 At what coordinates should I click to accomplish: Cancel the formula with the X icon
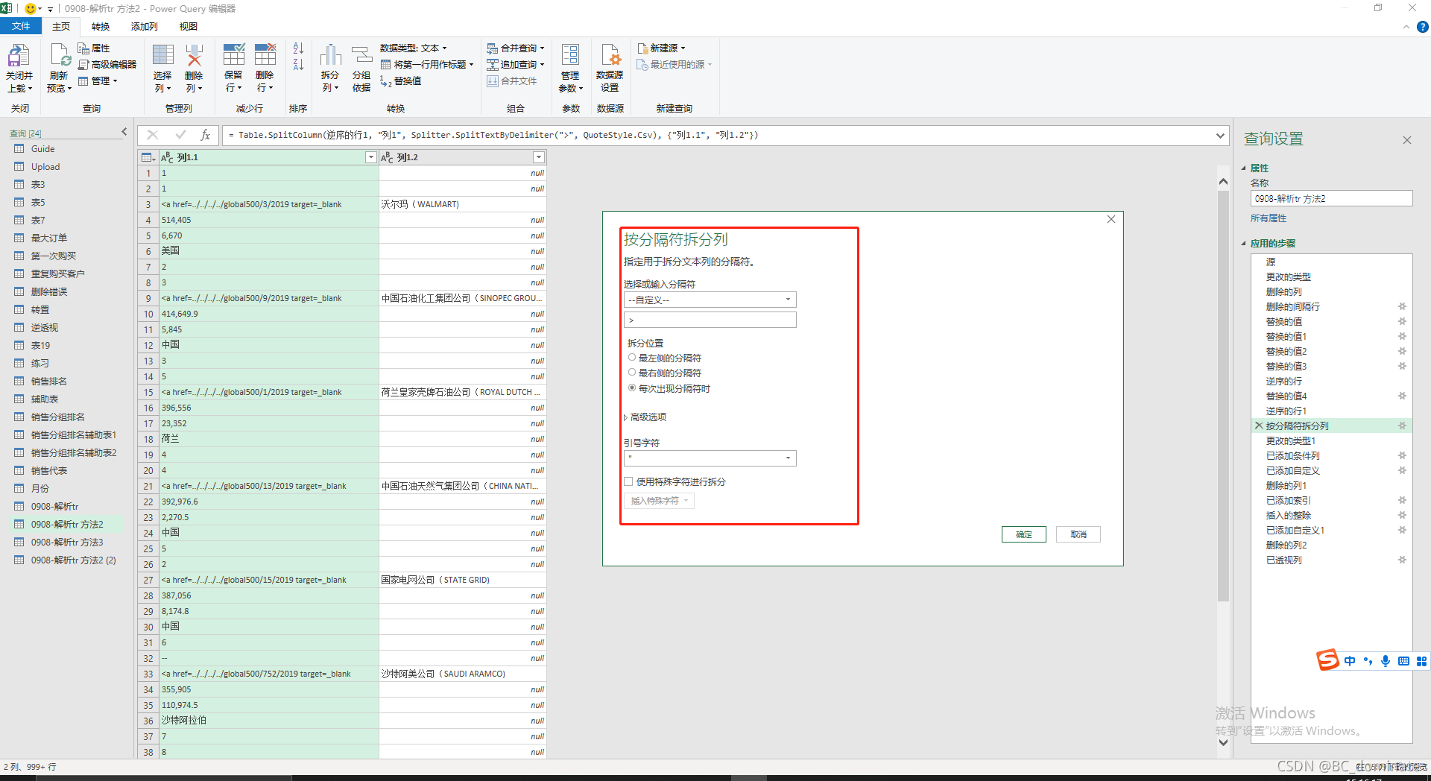pos(153,135)
